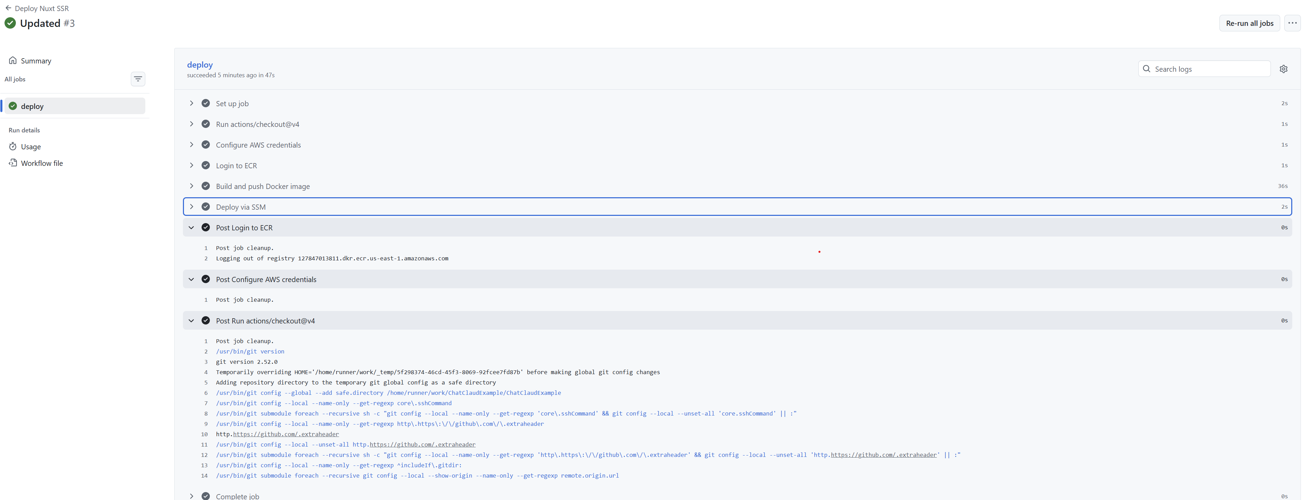Click the All jobs label

pos(15,79)
